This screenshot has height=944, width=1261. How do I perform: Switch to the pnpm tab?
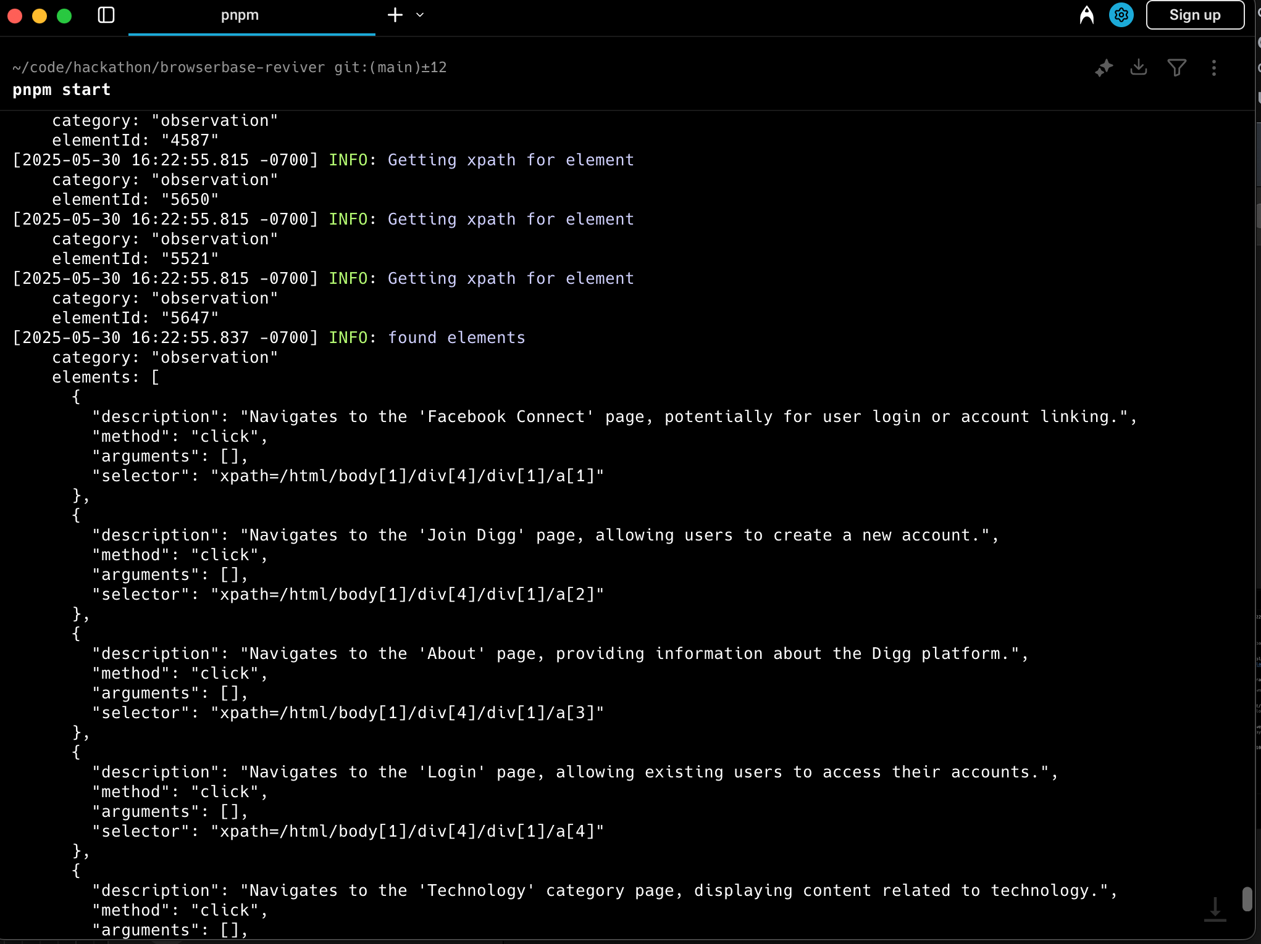240,15
